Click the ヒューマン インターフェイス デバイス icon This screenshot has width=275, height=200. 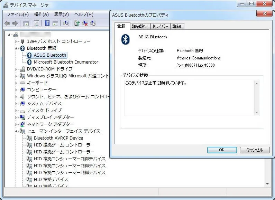(22, 131)
